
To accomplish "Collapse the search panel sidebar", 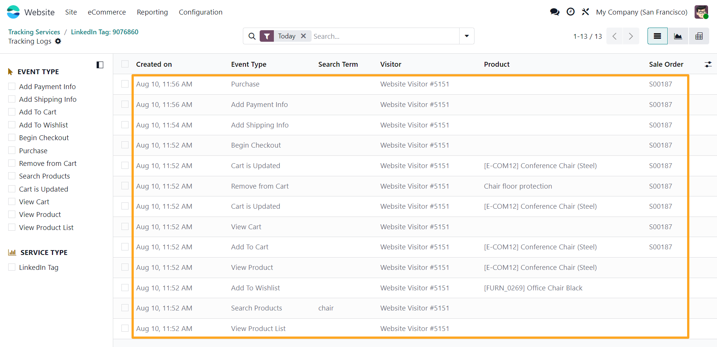I will 100,65.
